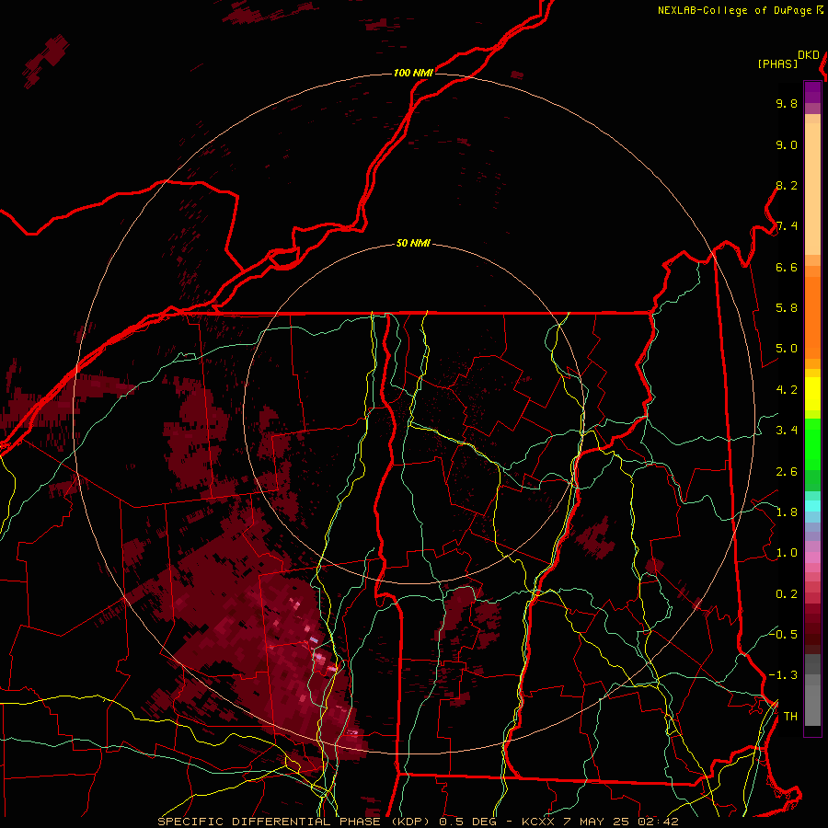The height and width of the screenshot is (828, 828).
Task: Click the 02:42 timestamp
Action: pos(658,822)
